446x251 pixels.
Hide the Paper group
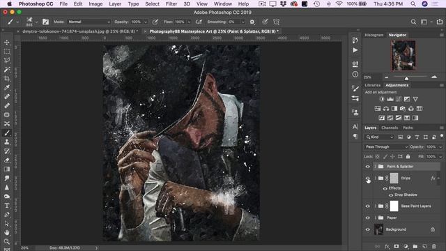[x=367, y=218]
